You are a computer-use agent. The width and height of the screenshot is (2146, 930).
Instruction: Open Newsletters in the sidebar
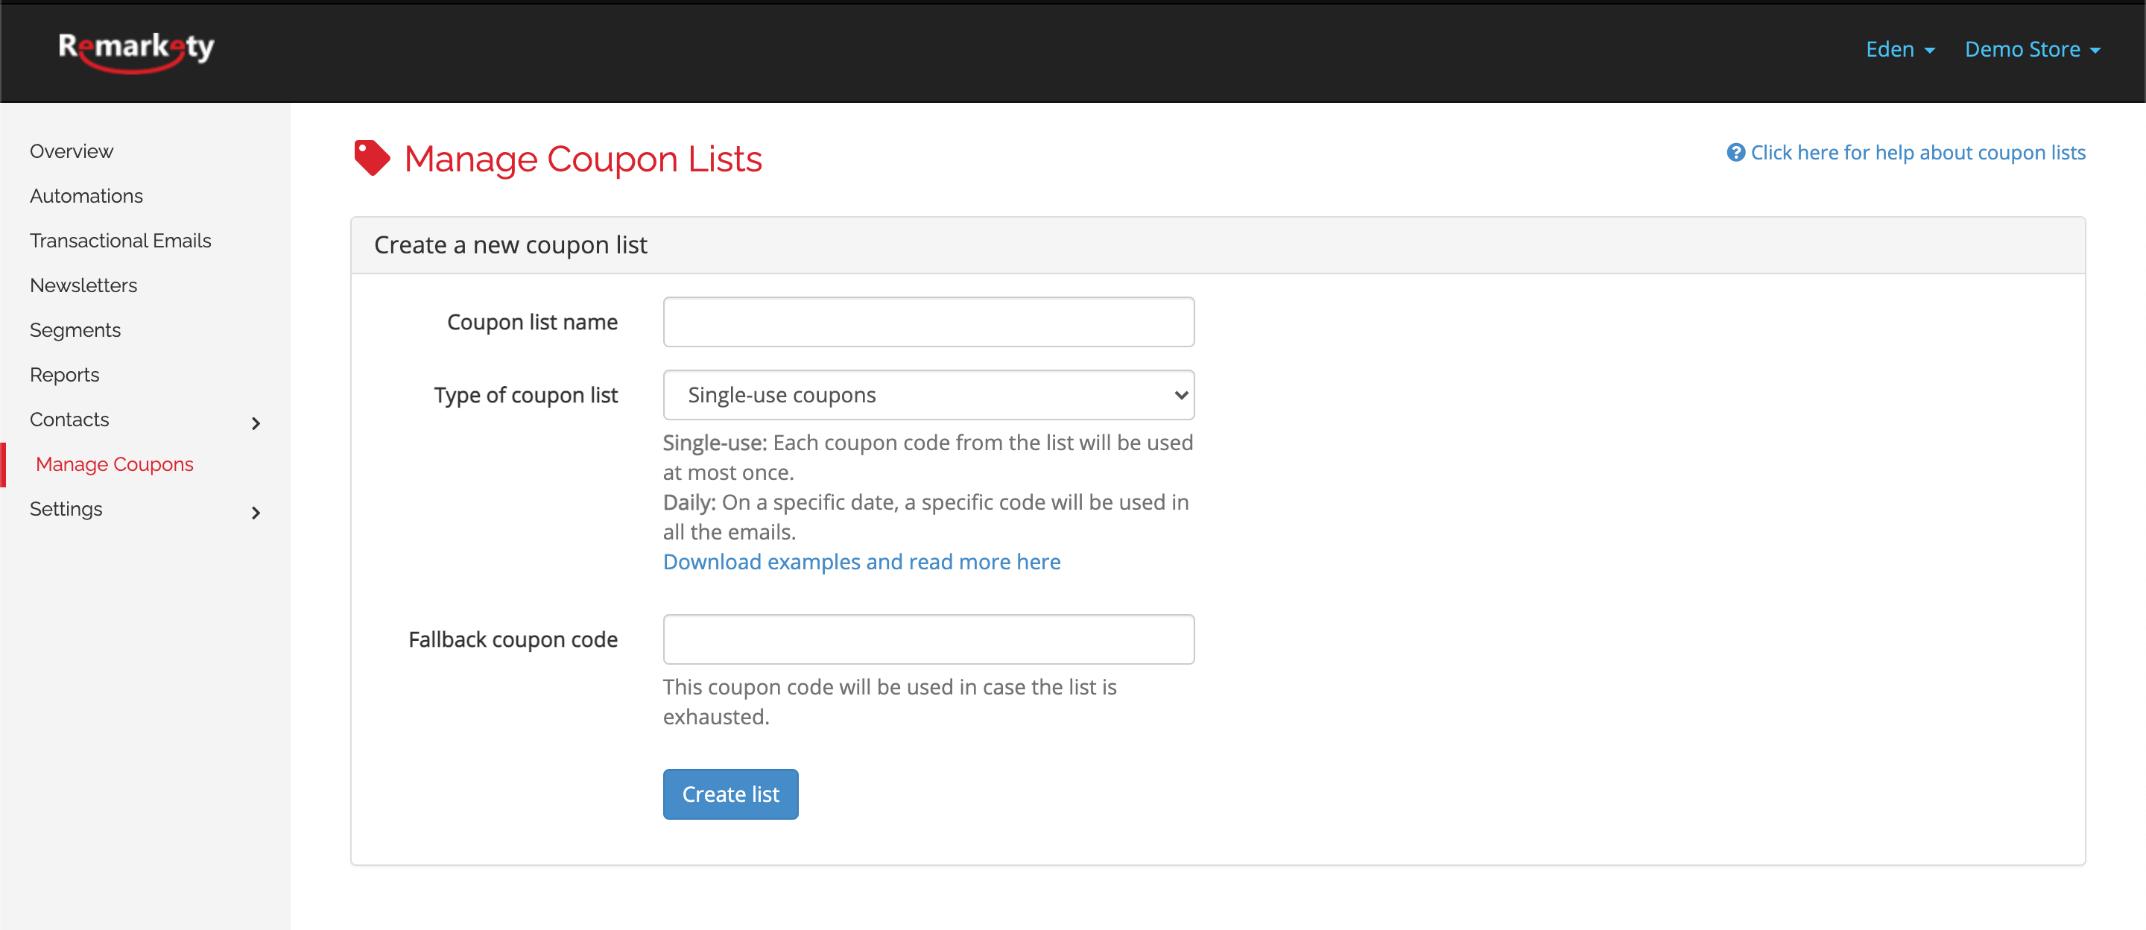[83, 286]
